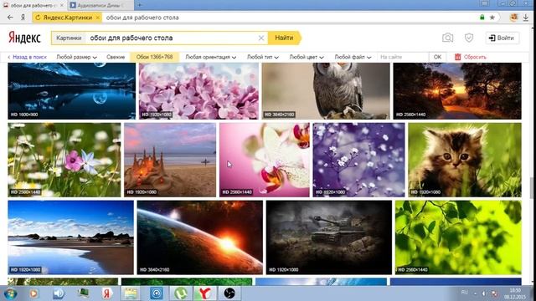Open the purple small flowers wallpaper
The image size is (536, 301).
click(358, 160)
